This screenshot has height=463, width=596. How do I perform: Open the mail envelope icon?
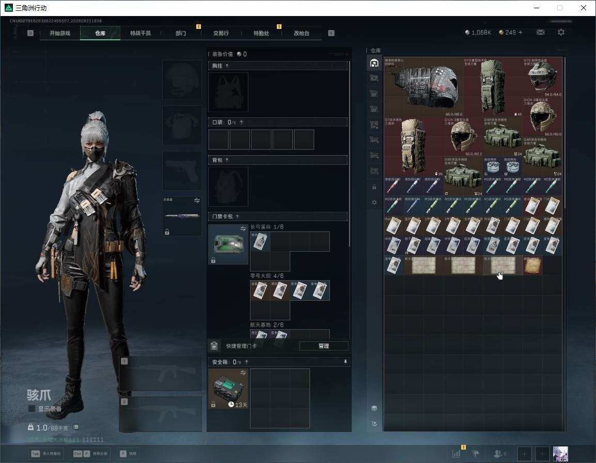coord(541,33)
